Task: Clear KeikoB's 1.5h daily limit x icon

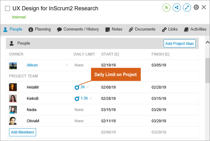Action: pyautogui.click(x=91, y=98)
